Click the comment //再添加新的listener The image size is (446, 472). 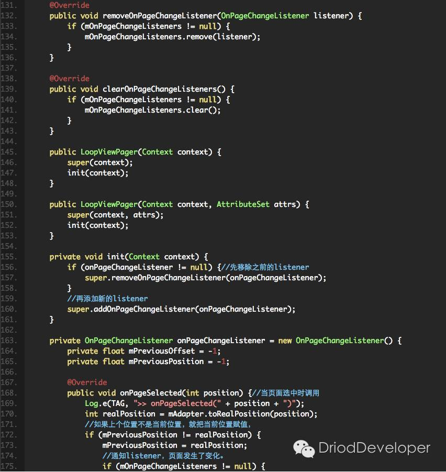[x=107, y=299]
